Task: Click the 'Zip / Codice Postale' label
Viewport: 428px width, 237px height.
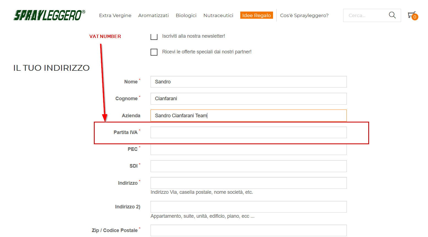Action: click(x=115, y=230)
